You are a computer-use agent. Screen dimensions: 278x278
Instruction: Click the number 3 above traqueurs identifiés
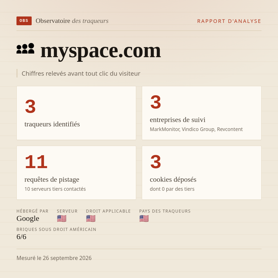pyautogui.click(x=30, y=106)
